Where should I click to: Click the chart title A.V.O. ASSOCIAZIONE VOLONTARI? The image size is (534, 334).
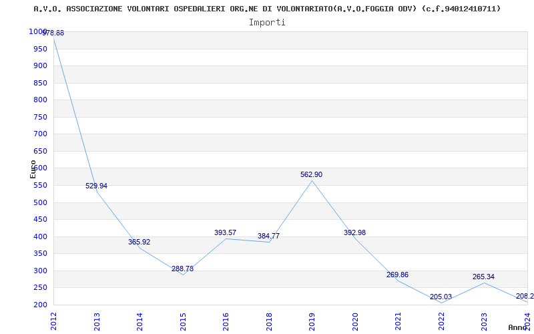pos(267,9)
